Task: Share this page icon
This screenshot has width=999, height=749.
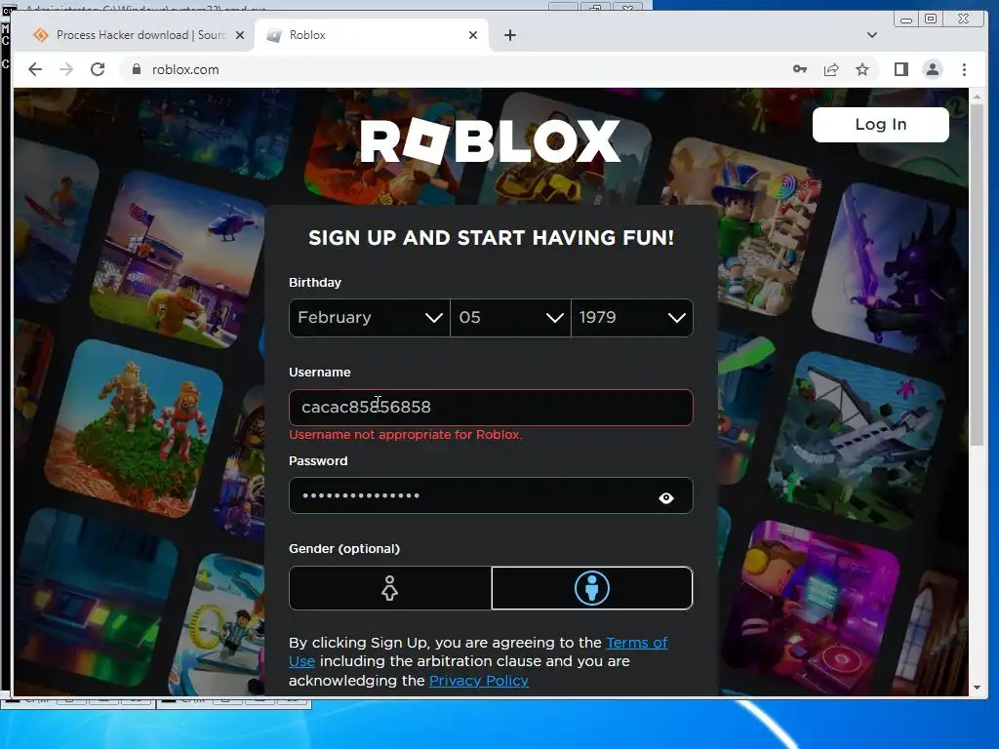Action: [x=831, y=69]
